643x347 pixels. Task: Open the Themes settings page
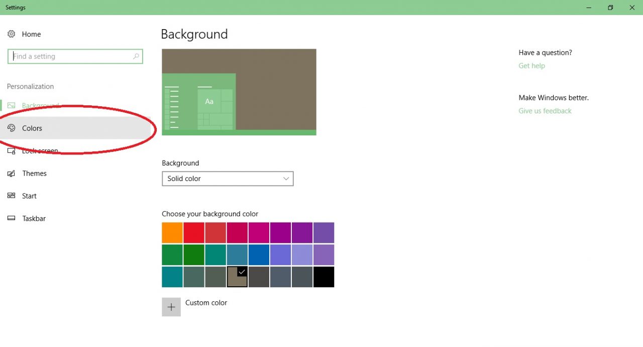[x=34, y=173]
